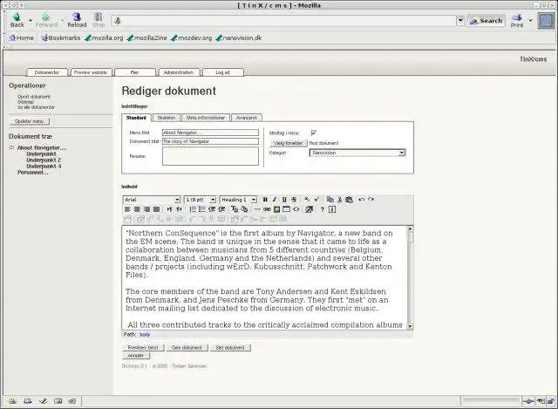Image resolution: width=558 pixels, height=409 pixels.
Task: Copy selection with editor copy icon
Action: coord(330,200)
